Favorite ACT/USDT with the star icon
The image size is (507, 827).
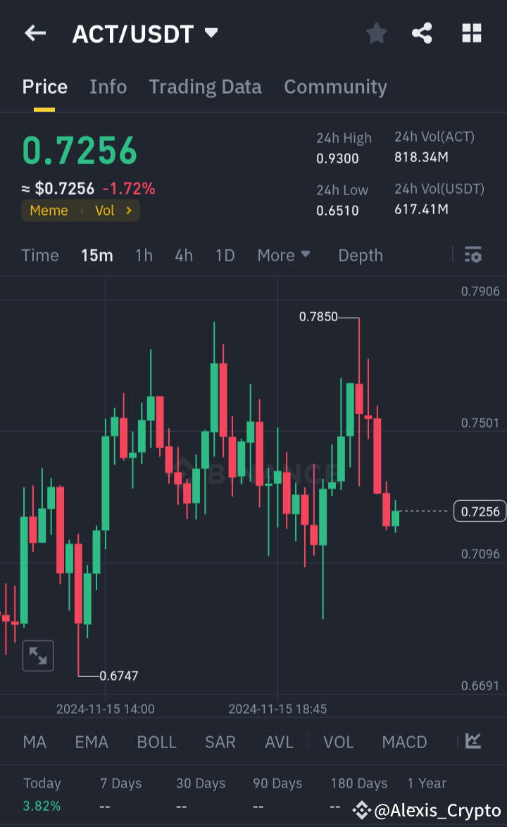pyautogui.click(x=376, y=32)
